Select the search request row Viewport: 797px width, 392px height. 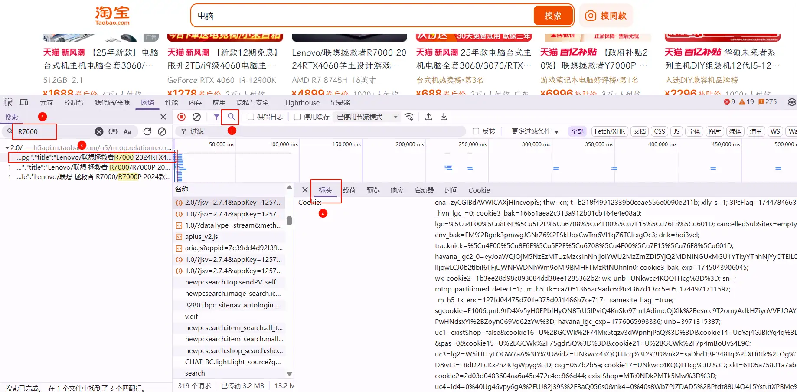[x=229, y=373]
